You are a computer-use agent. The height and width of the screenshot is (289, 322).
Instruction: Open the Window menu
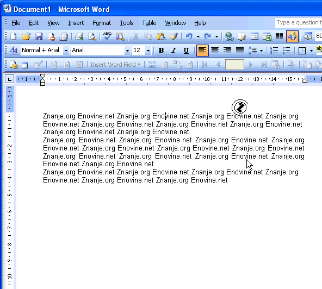pos(175,23)
